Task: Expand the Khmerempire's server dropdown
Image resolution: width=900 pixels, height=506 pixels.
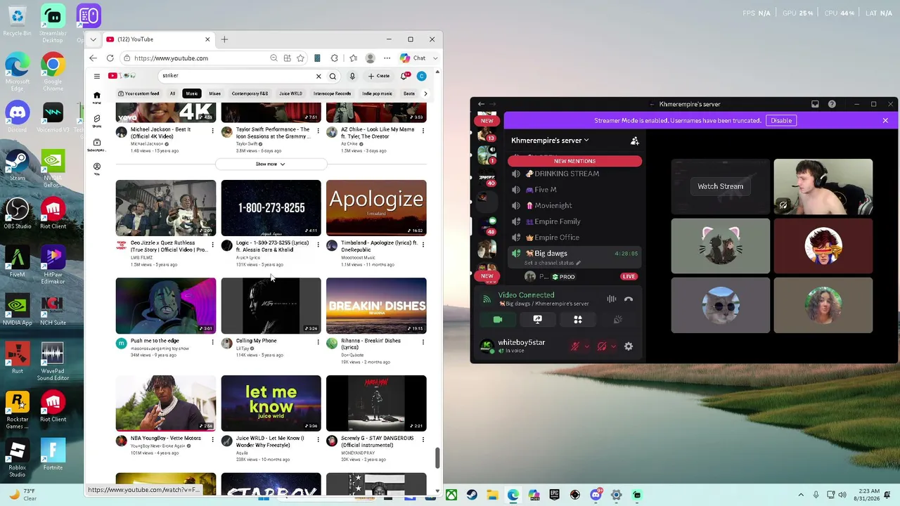Action: point(550,141)
